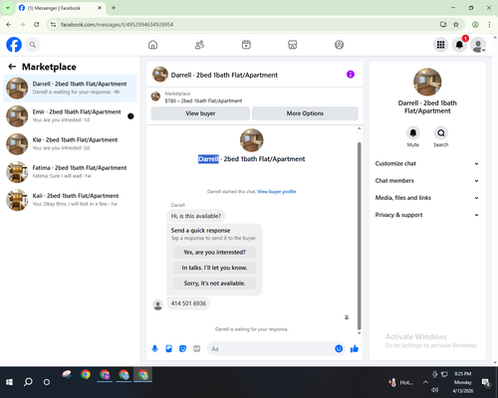Image resolution: width=498 pixels, height=398 pixels.
Task: Click the taskbar clock showing 8:25 PM
Action: point(463,382)
